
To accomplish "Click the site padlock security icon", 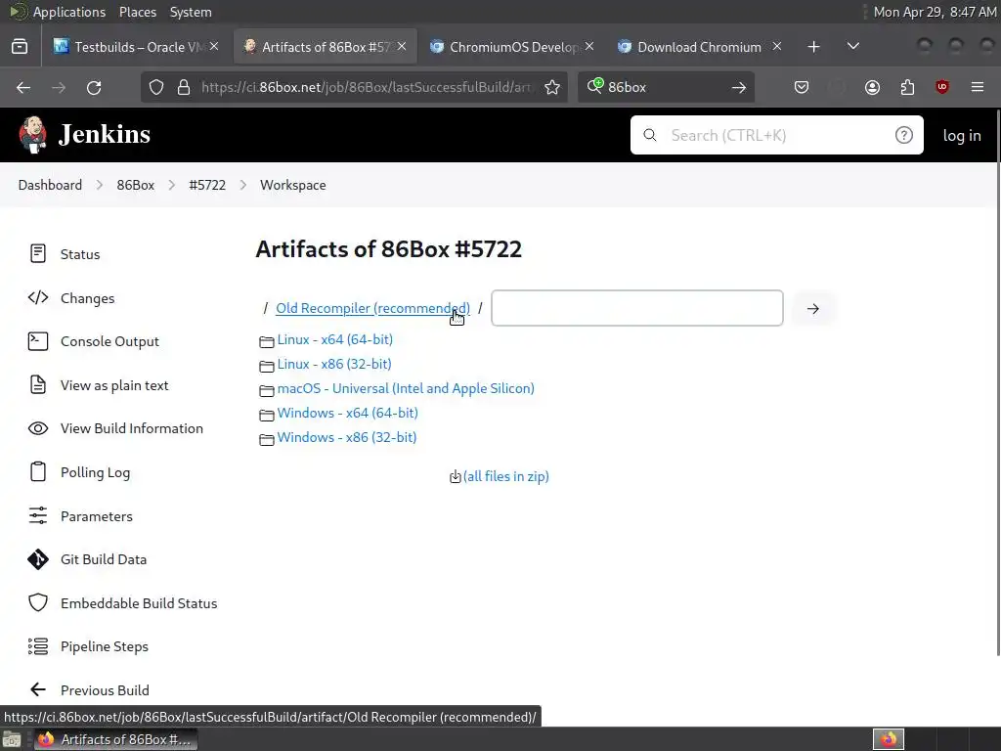I will click(184, 87).
